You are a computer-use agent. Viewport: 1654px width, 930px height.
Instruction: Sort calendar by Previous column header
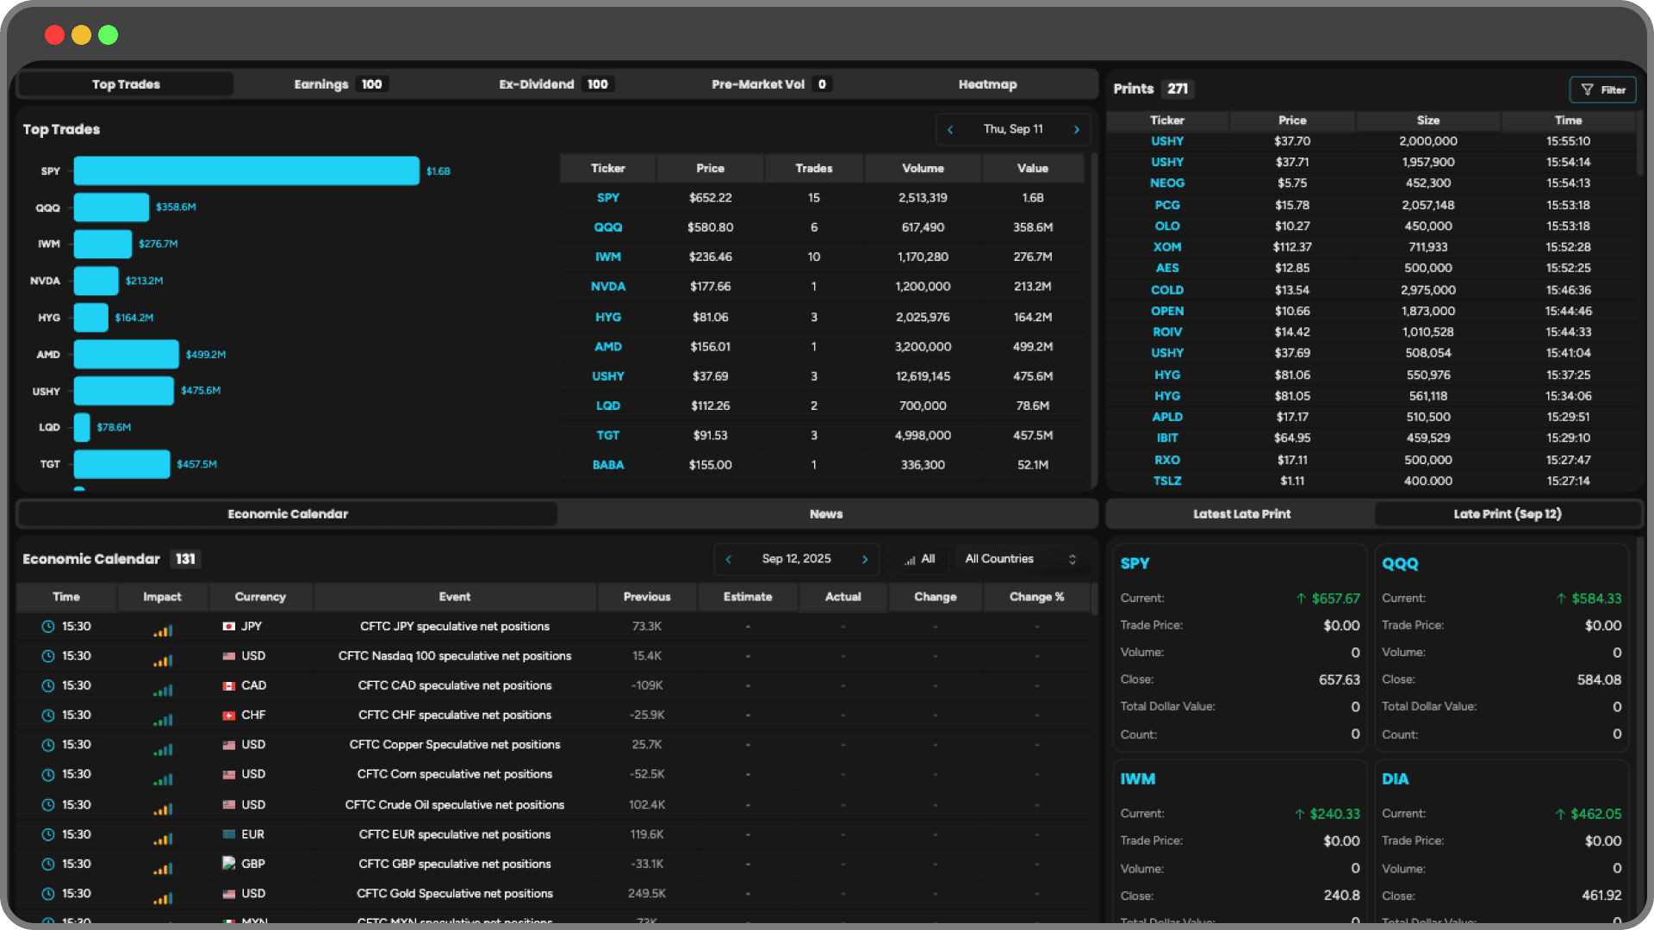(x=647, y=597)
